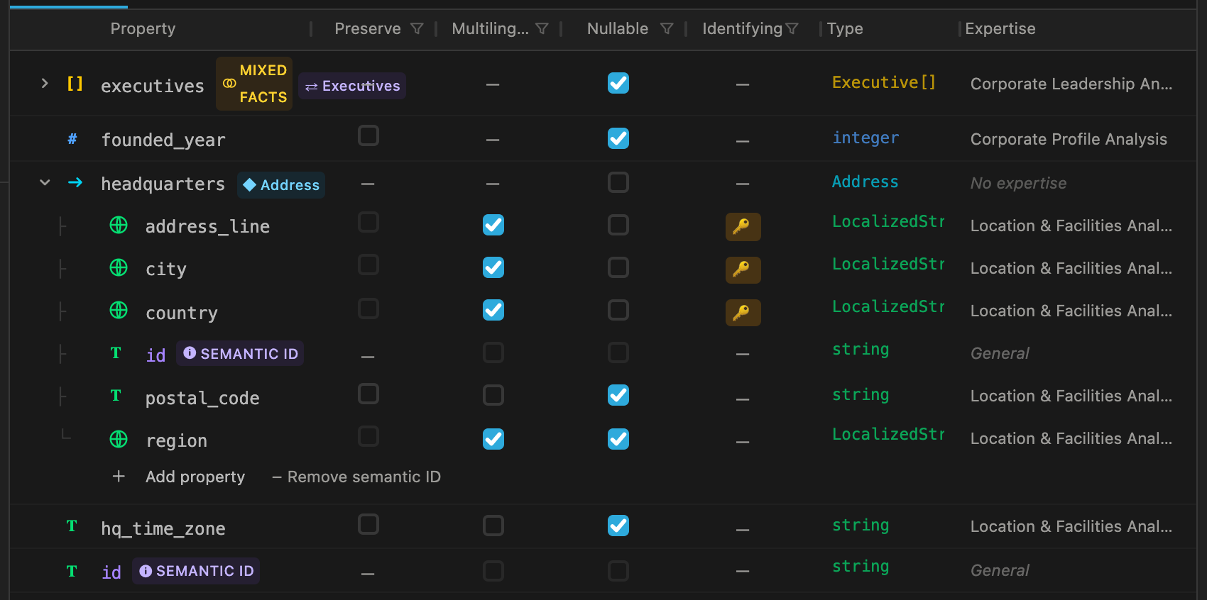Image resolution: width=1207 pixels, height=600 pixels.
Task: Click the hash number icon beside founded_year
Action: [x=72, y=139]
